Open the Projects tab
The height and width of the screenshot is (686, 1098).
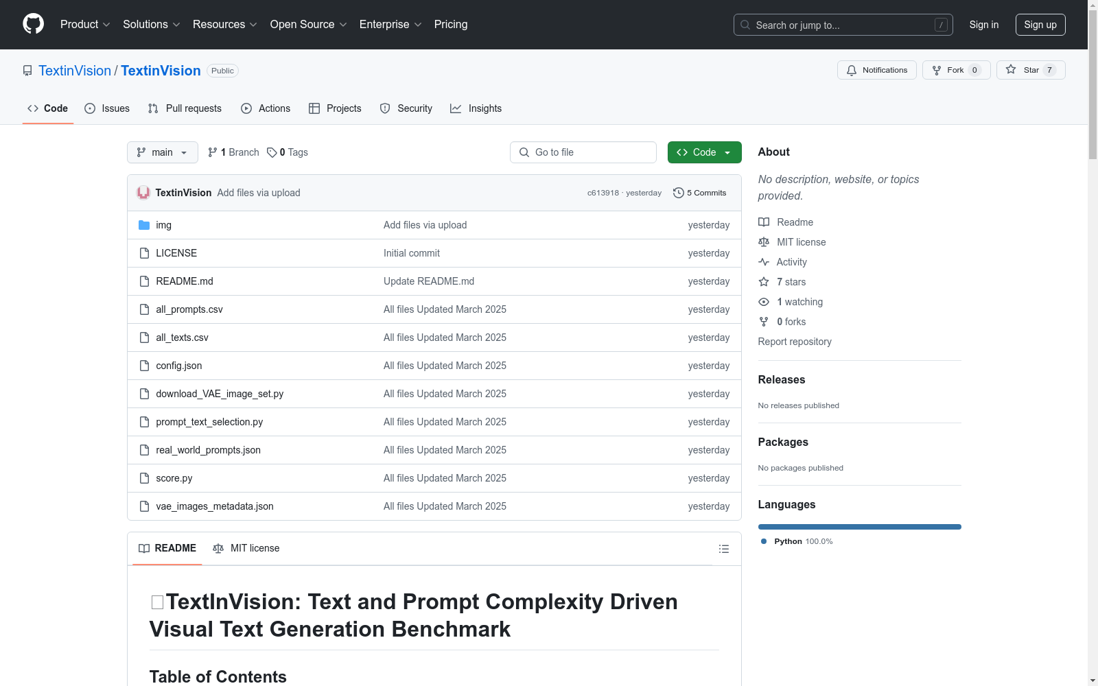[x=335, y=108]
